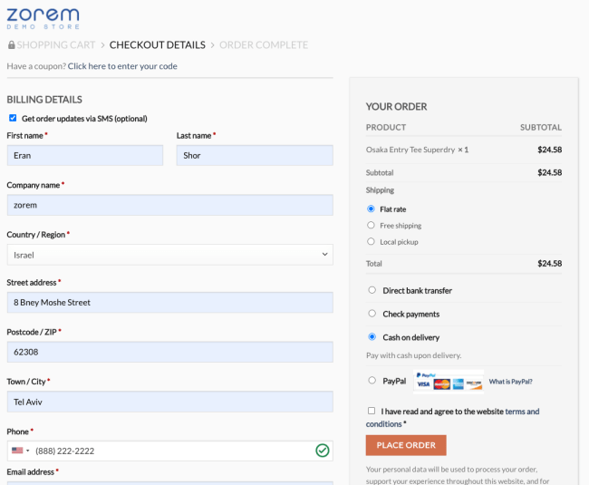Select the Free shipping option
This screenshot has height=485, width=589.
point(372,225)
